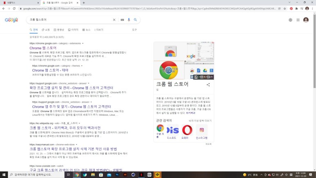The height and width of the screenshot is (178, 316).
Task: Open Google settings gear icon
Action: (x=290, y=20)
